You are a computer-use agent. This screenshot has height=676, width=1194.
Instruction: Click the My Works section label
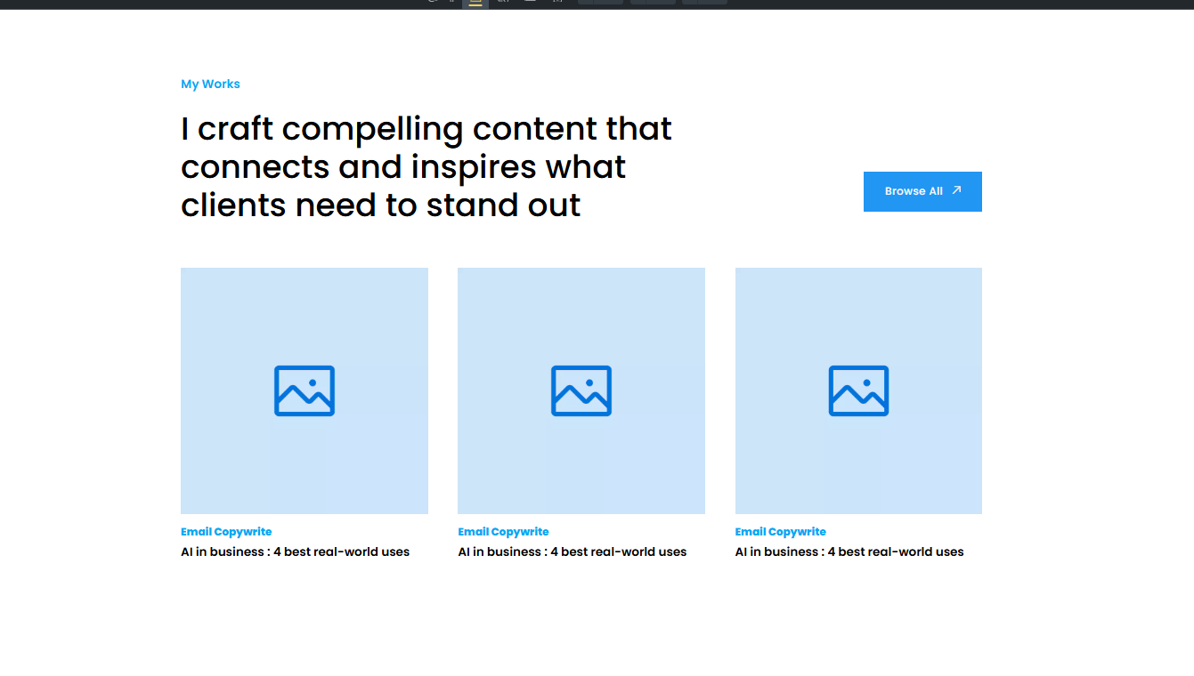[x=210, y=84]
